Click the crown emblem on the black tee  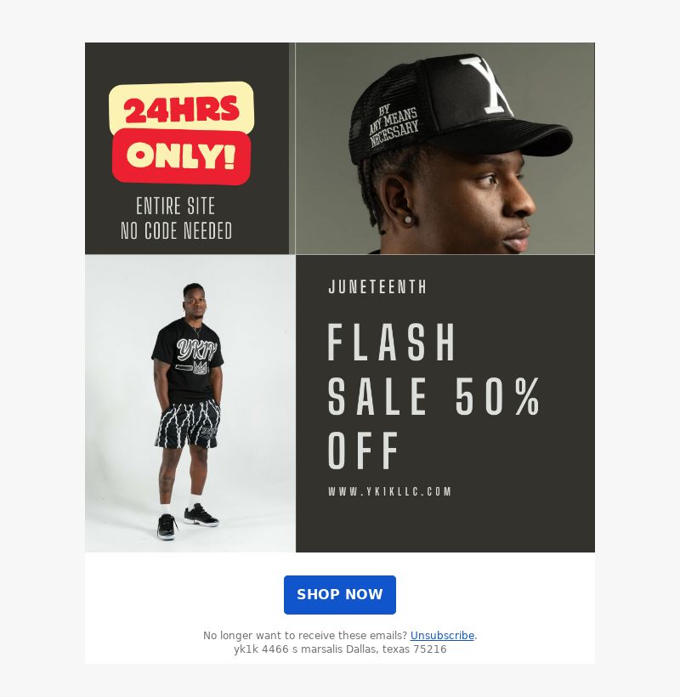[x=200, y=367]
